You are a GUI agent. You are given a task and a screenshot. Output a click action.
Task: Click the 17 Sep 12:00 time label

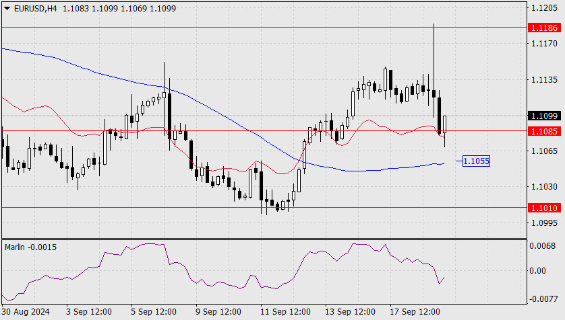tap(415, 312)
